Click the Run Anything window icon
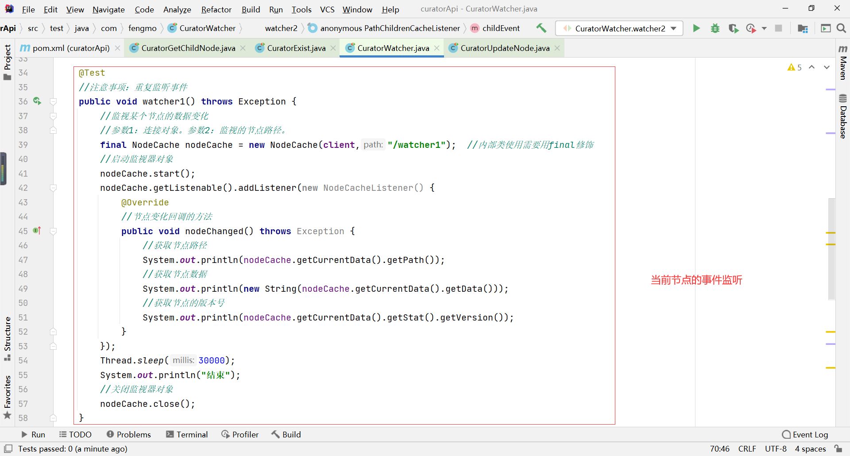Image resolution: width=850 pixels, height=456 pixels. point(826,28)
